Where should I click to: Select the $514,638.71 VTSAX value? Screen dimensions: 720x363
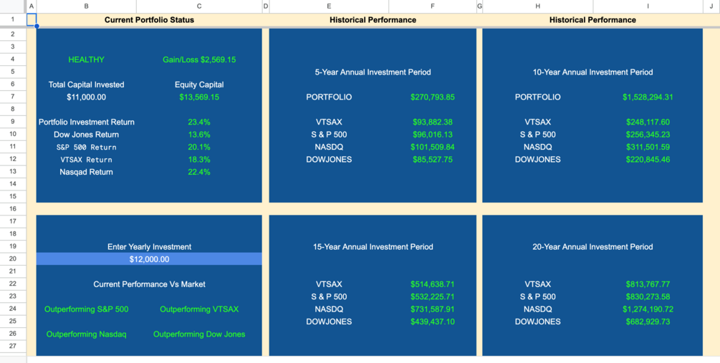(x=433, y=284)
